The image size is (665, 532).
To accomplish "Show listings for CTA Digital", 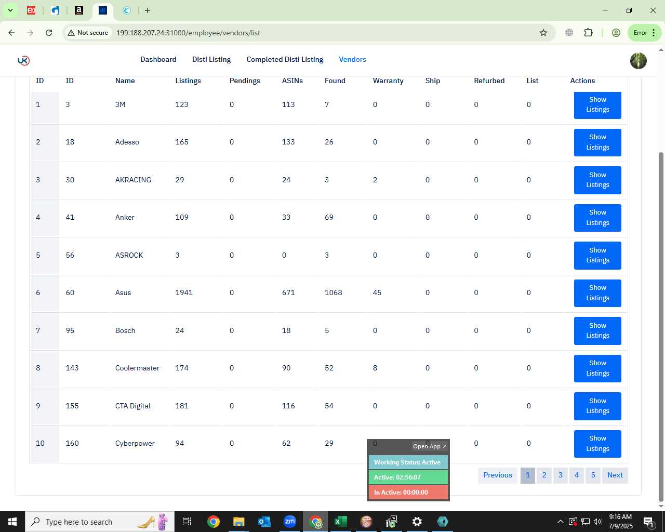I will pos(597,406).
